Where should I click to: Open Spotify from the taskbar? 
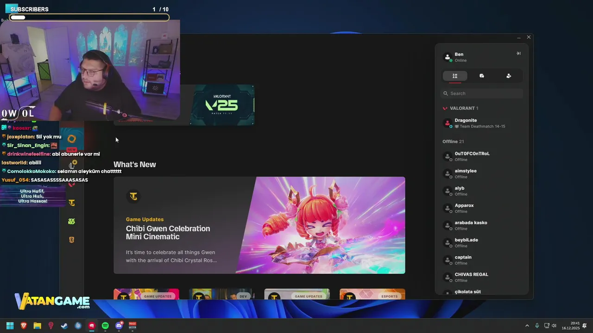[x=105, y=326]
